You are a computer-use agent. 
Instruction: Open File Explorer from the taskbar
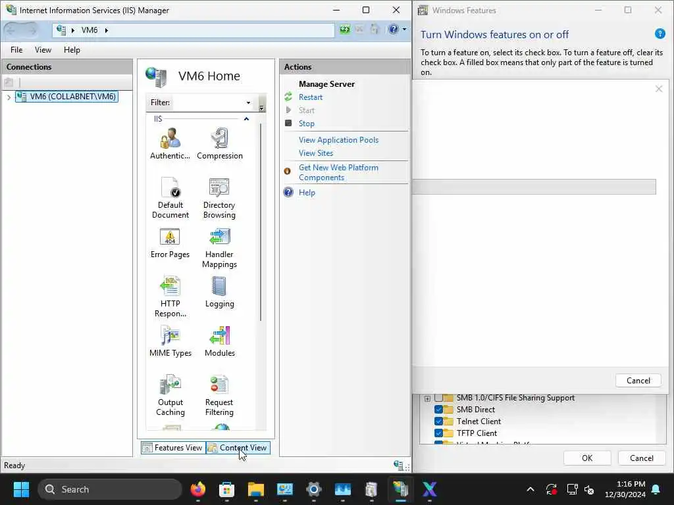[256, 489]
